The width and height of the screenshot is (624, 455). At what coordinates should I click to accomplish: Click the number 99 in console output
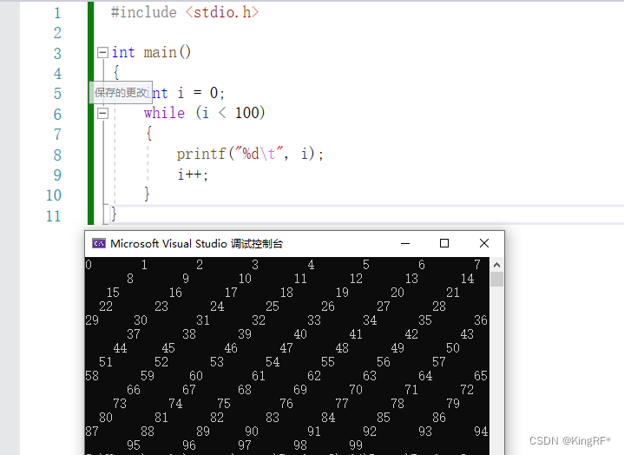[x=356, y=445]
